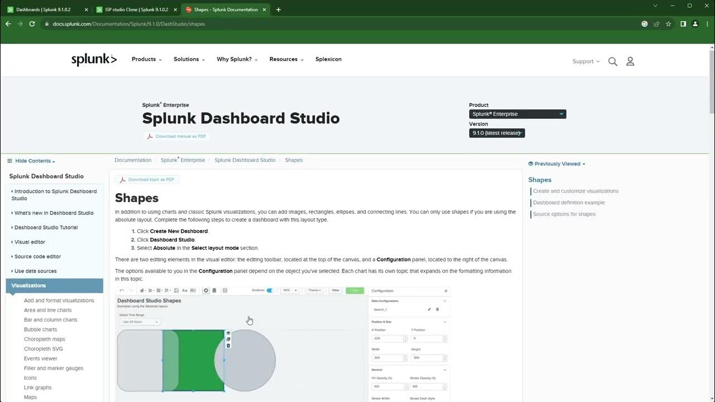
Task: Open the Dashboard definition example link
Action: [x=569, y=203]
